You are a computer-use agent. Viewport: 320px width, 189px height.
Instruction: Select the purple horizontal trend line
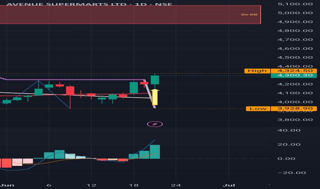point(75,80)
